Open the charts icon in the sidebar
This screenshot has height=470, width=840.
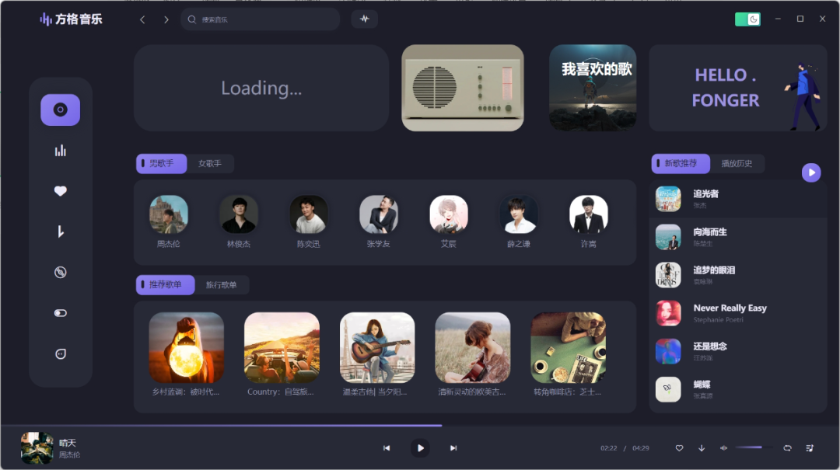[x=61, y=151]
